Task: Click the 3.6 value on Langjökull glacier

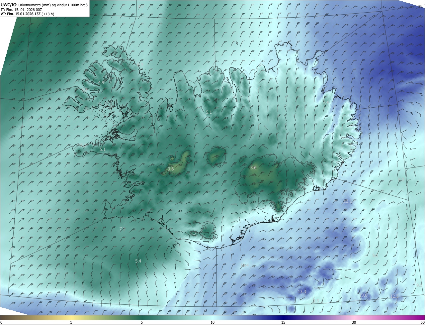Action: pos(171,169)
